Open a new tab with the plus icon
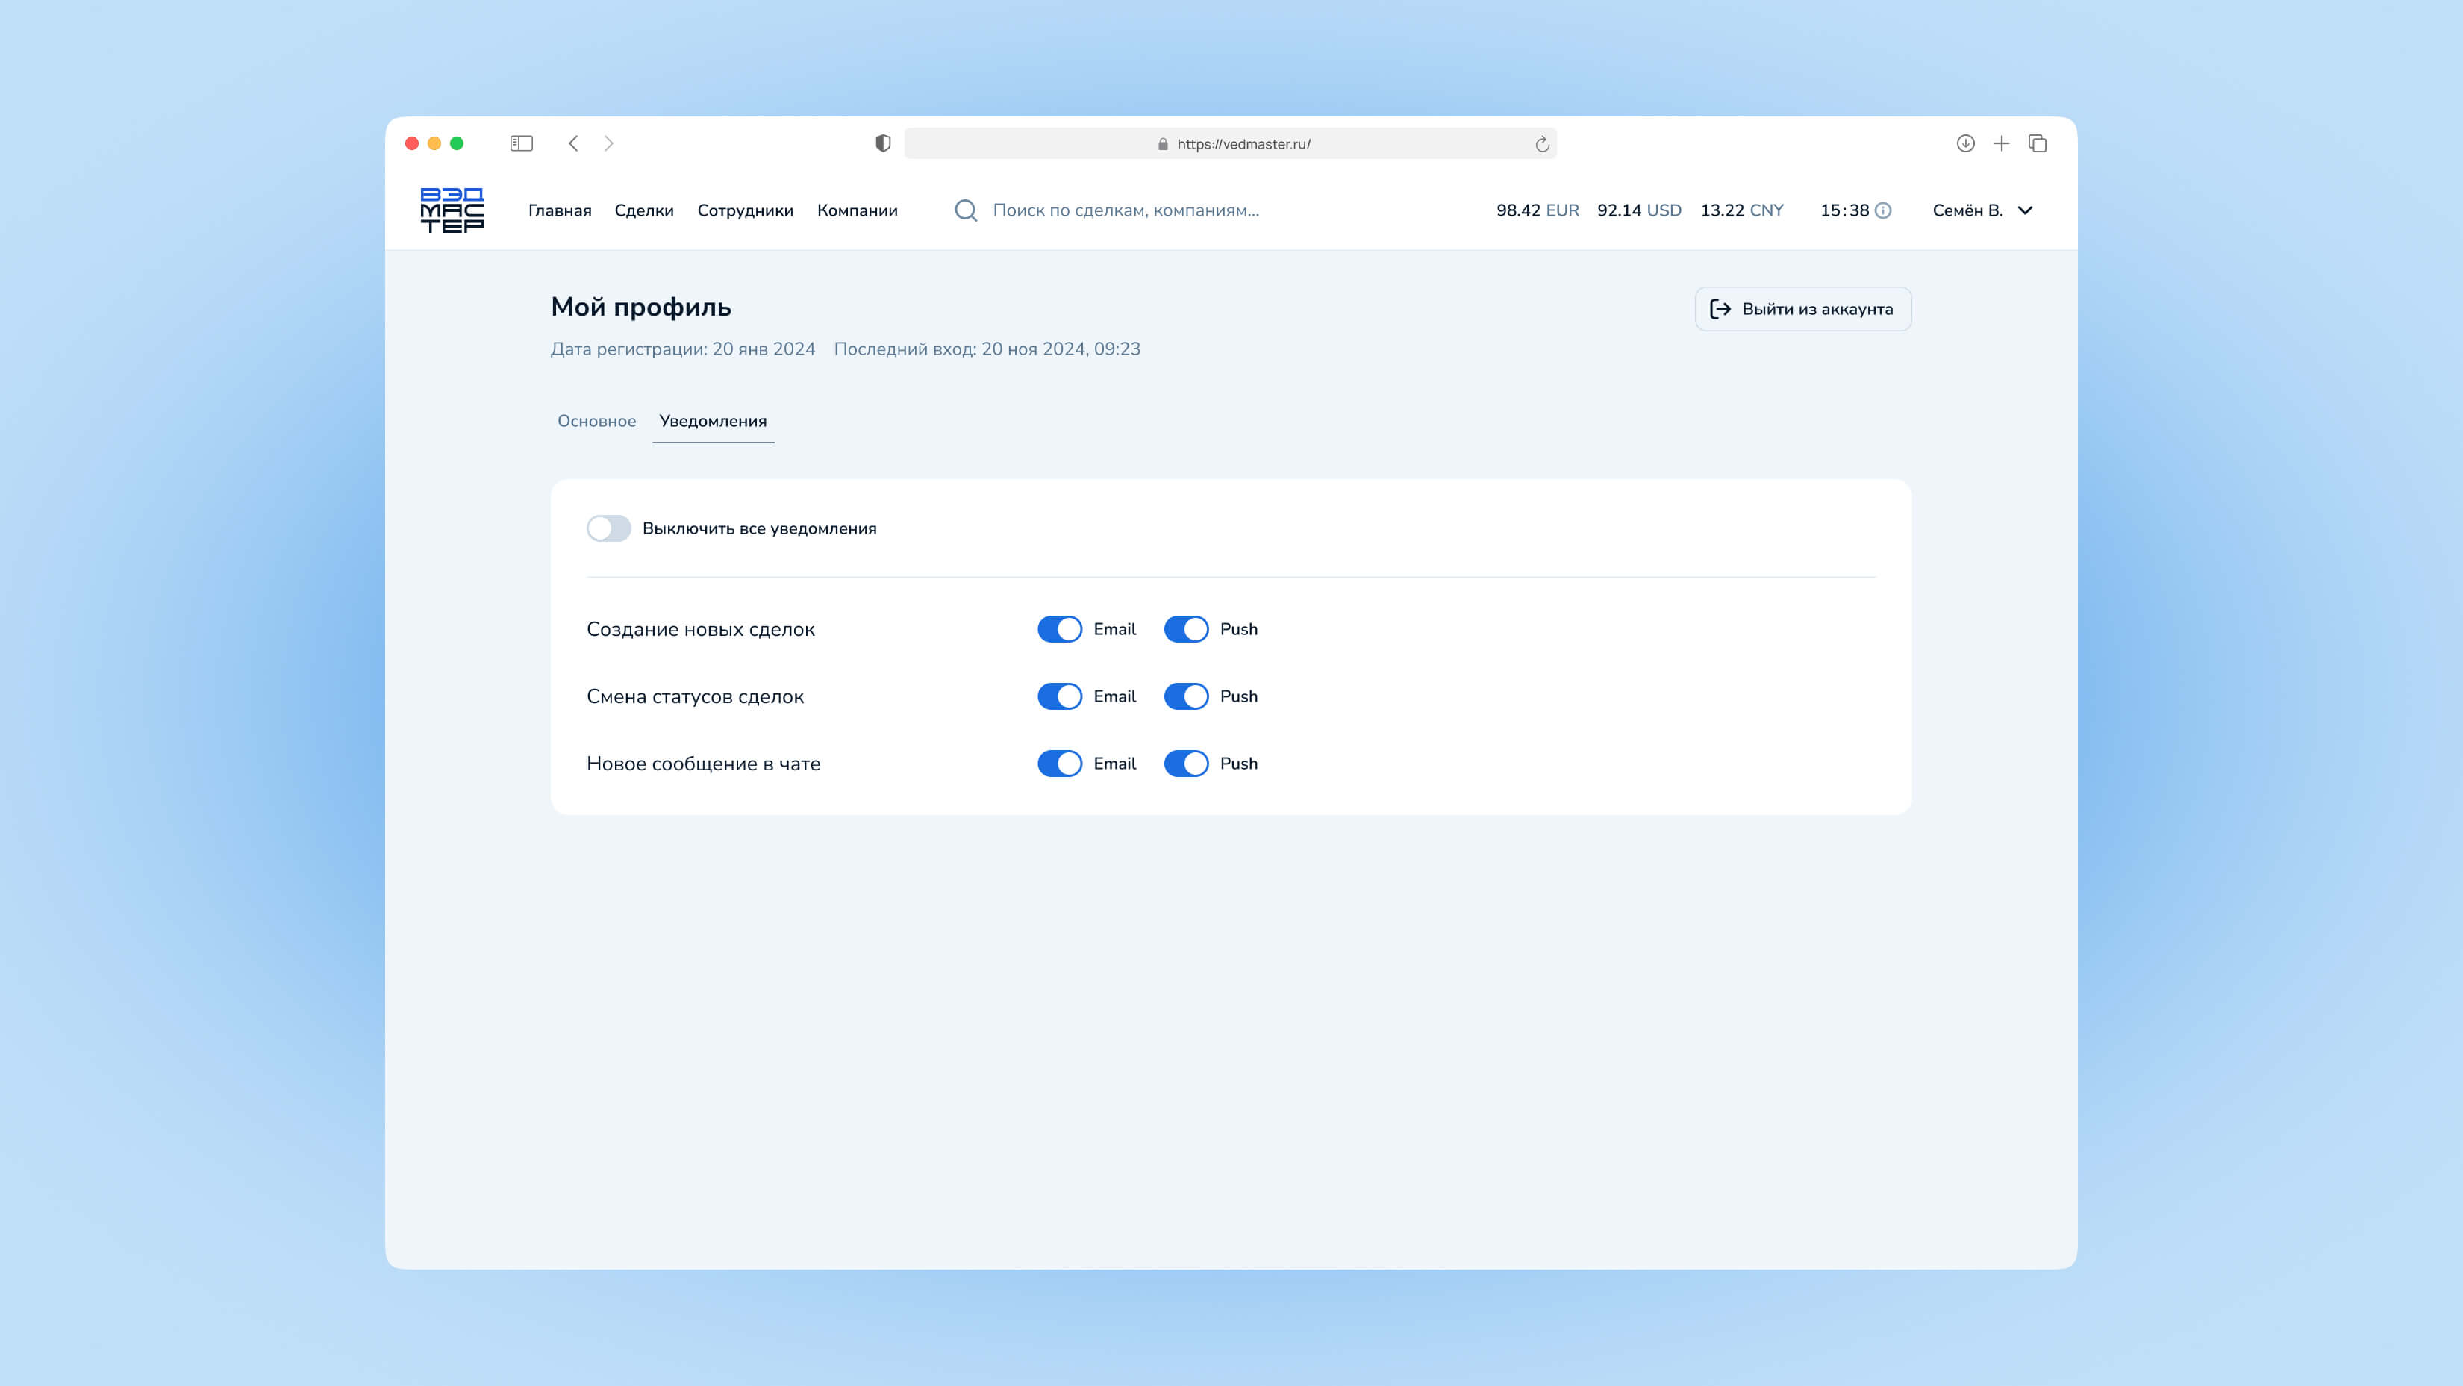 pos(2001,143)
